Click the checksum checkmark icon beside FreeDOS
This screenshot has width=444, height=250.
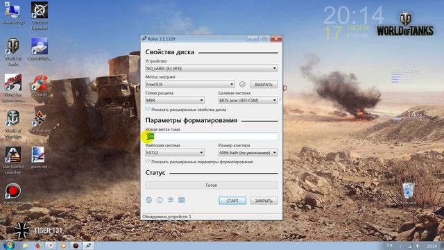[x=242, y=84]
